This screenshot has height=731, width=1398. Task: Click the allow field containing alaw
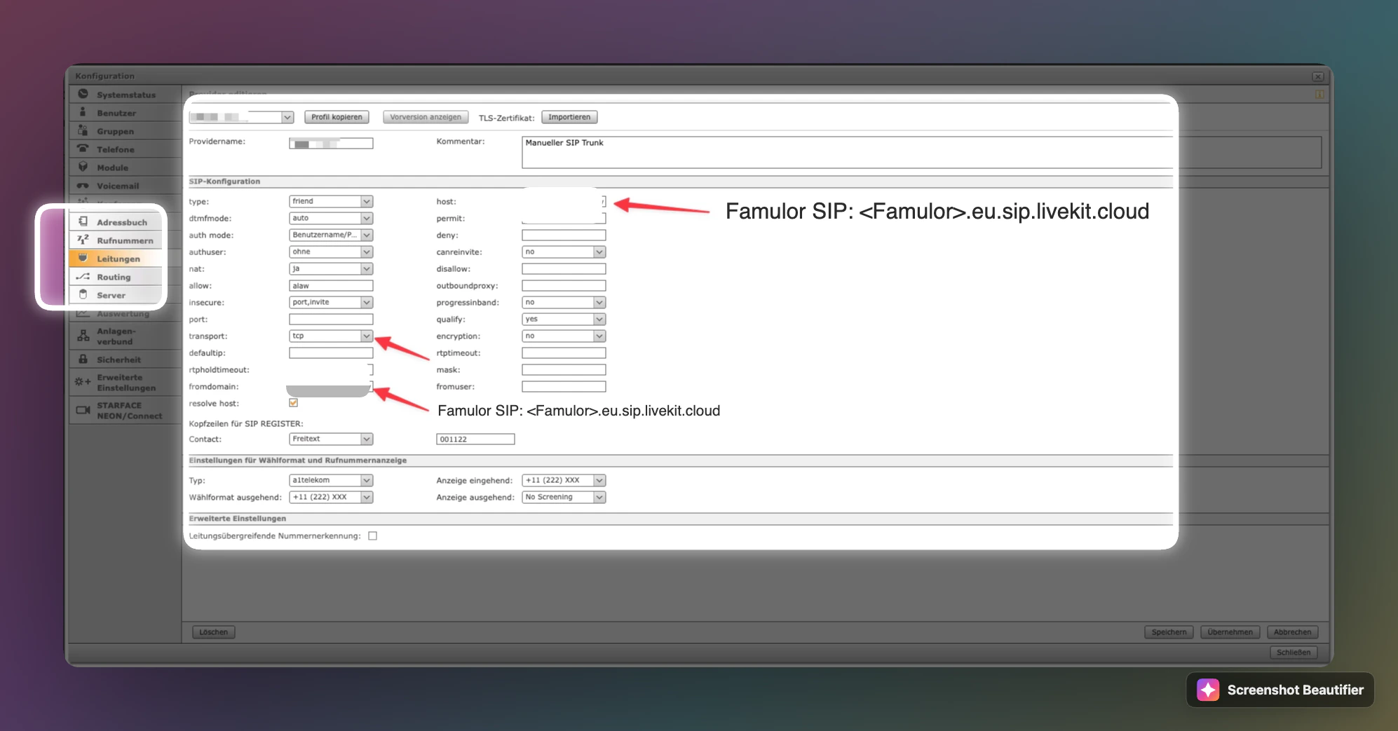(x=331, y=285)
